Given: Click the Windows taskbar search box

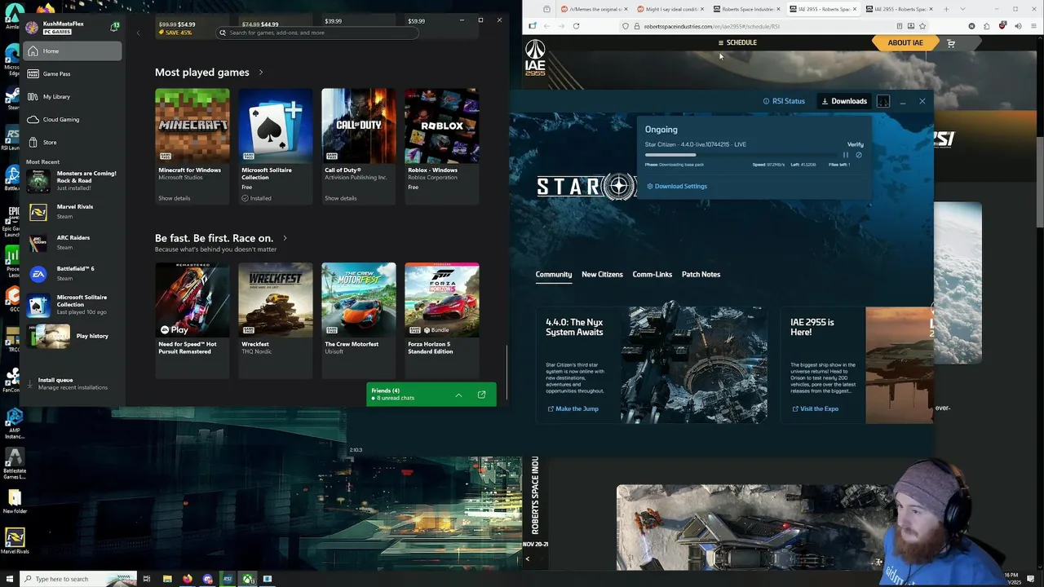Looking at the screenshot, I should click(77, 579).
